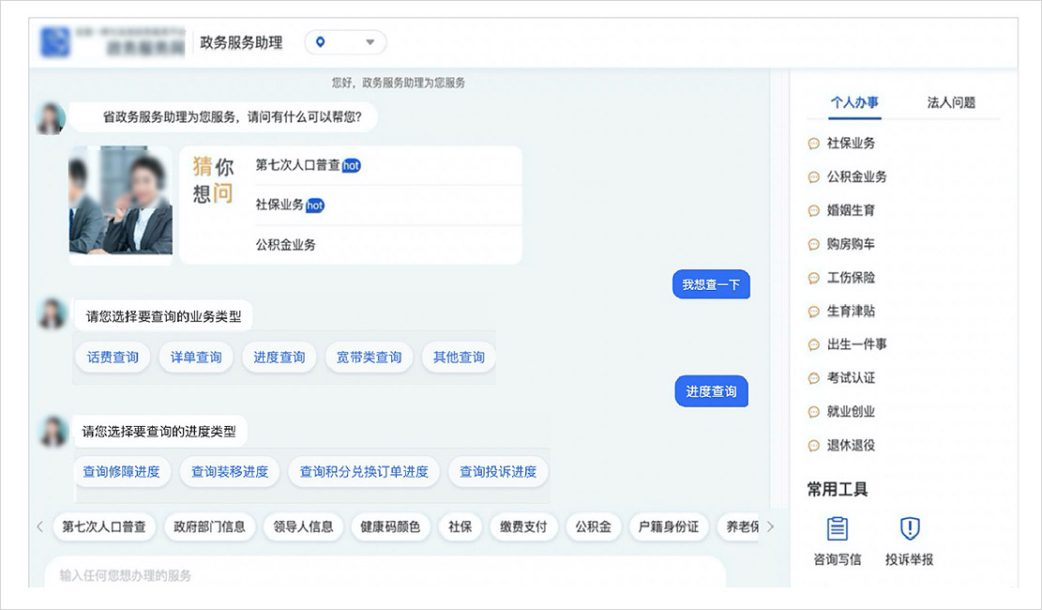Switch to the 法人问题 tab
The width and height of the screenshot is (1042, 610).
pyautogui.click(x=951, y=102)
